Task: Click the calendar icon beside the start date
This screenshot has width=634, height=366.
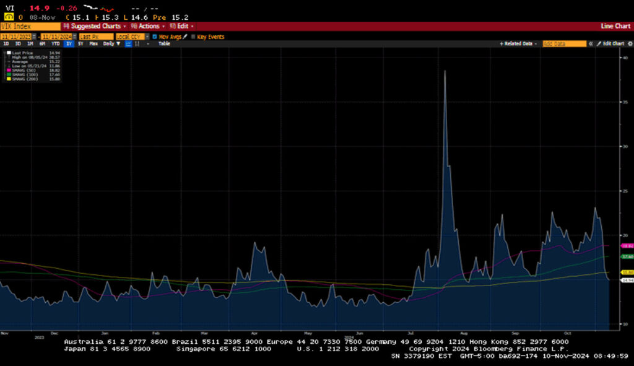Action: click(x=34, y=37)
